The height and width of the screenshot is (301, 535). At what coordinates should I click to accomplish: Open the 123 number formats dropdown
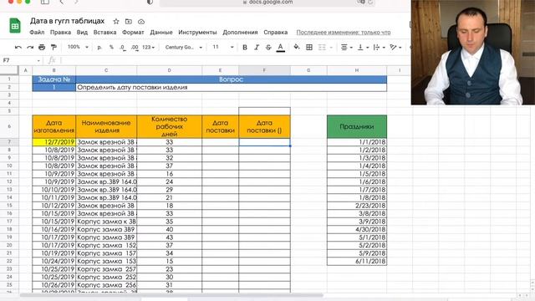pyautogui.click(x=148, y=48)
